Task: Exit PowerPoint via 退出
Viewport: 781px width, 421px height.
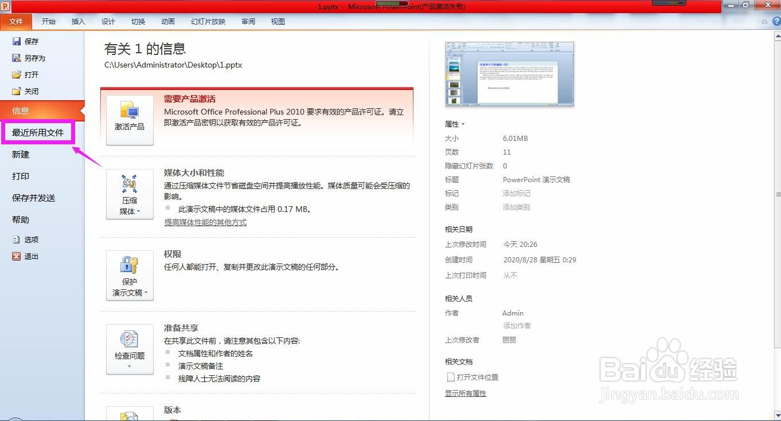Action: coord(25,256)
